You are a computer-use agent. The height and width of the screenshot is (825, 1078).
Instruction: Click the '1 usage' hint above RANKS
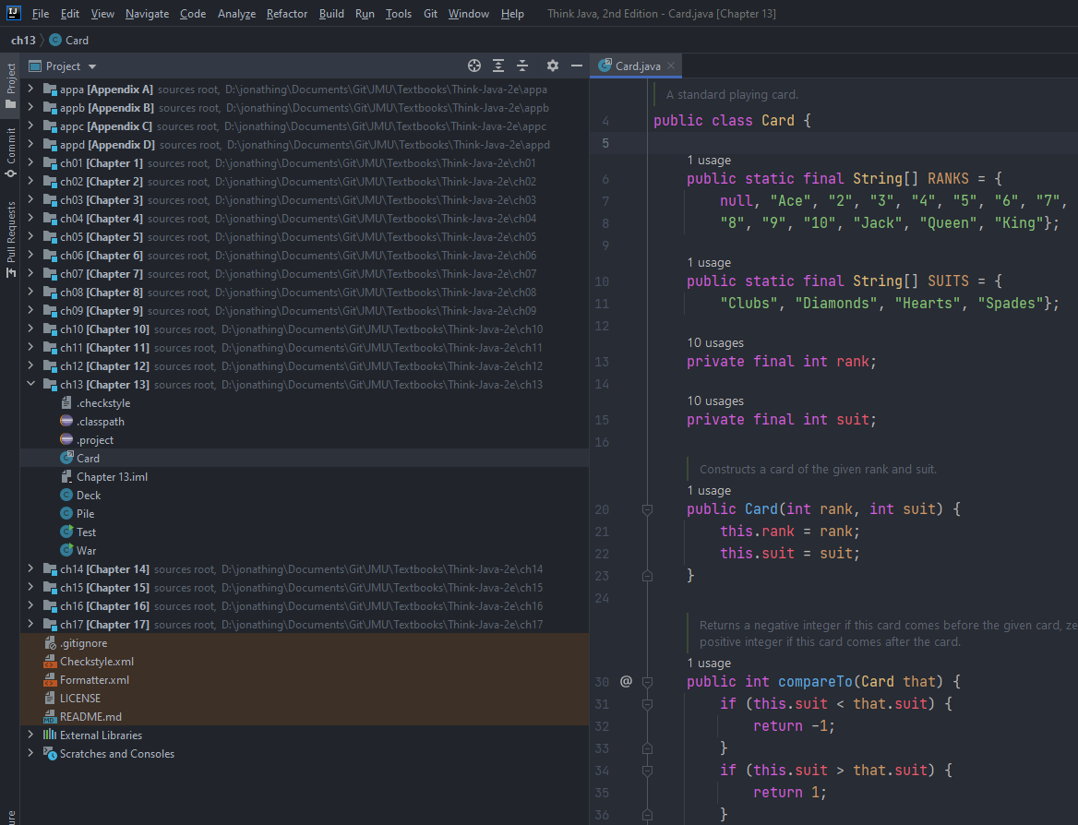point(709,161)
